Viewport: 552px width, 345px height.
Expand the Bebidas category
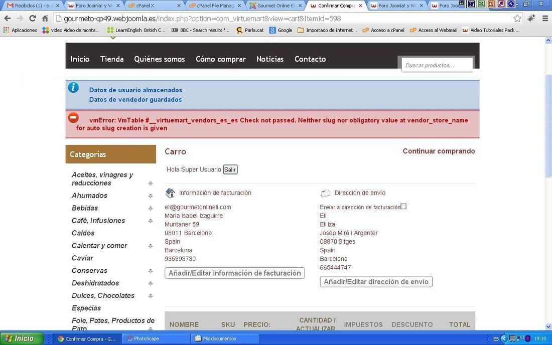[151, 209]
